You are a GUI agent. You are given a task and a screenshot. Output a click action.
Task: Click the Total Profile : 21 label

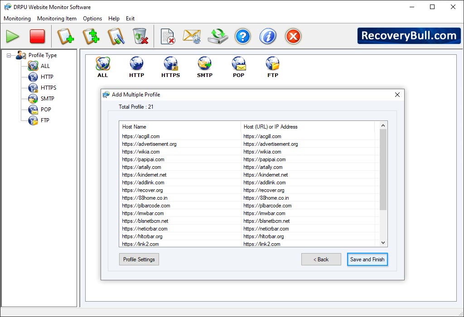pyautogui.click(x=136, y=107)
